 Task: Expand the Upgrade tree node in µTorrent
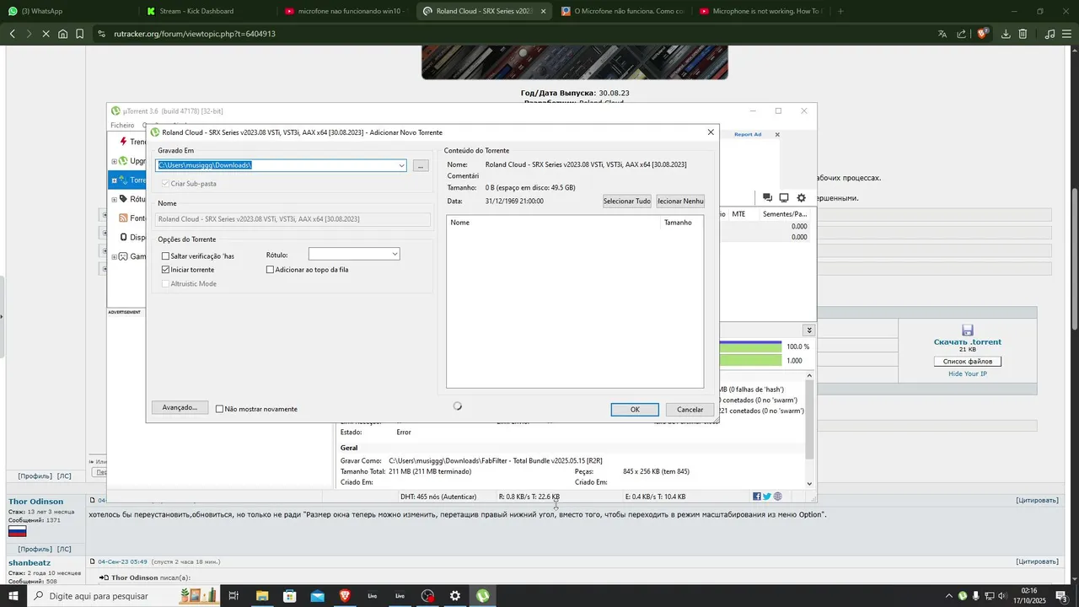coord(115,161)
